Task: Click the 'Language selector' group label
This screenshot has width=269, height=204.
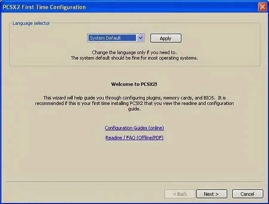Action: coord(31,23)
